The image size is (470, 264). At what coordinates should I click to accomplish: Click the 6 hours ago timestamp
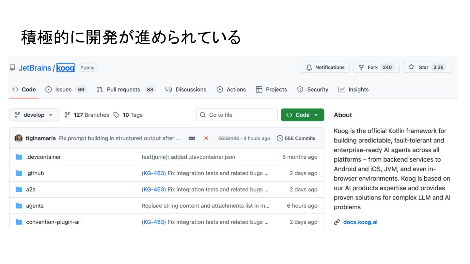point(302,206)
